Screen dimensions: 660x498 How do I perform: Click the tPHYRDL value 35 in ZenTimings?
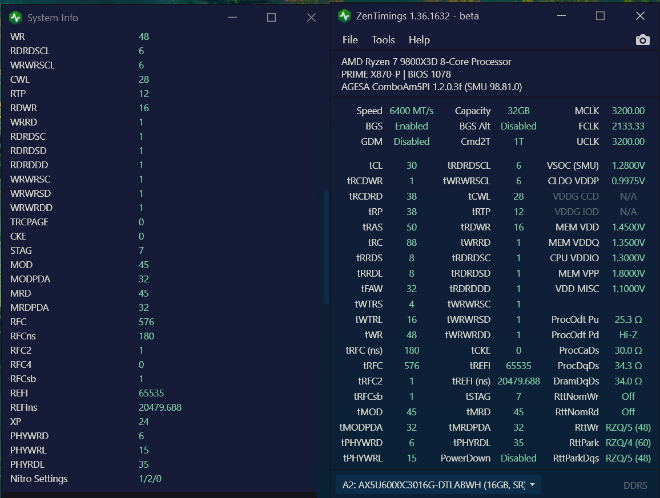coord(518,443)
